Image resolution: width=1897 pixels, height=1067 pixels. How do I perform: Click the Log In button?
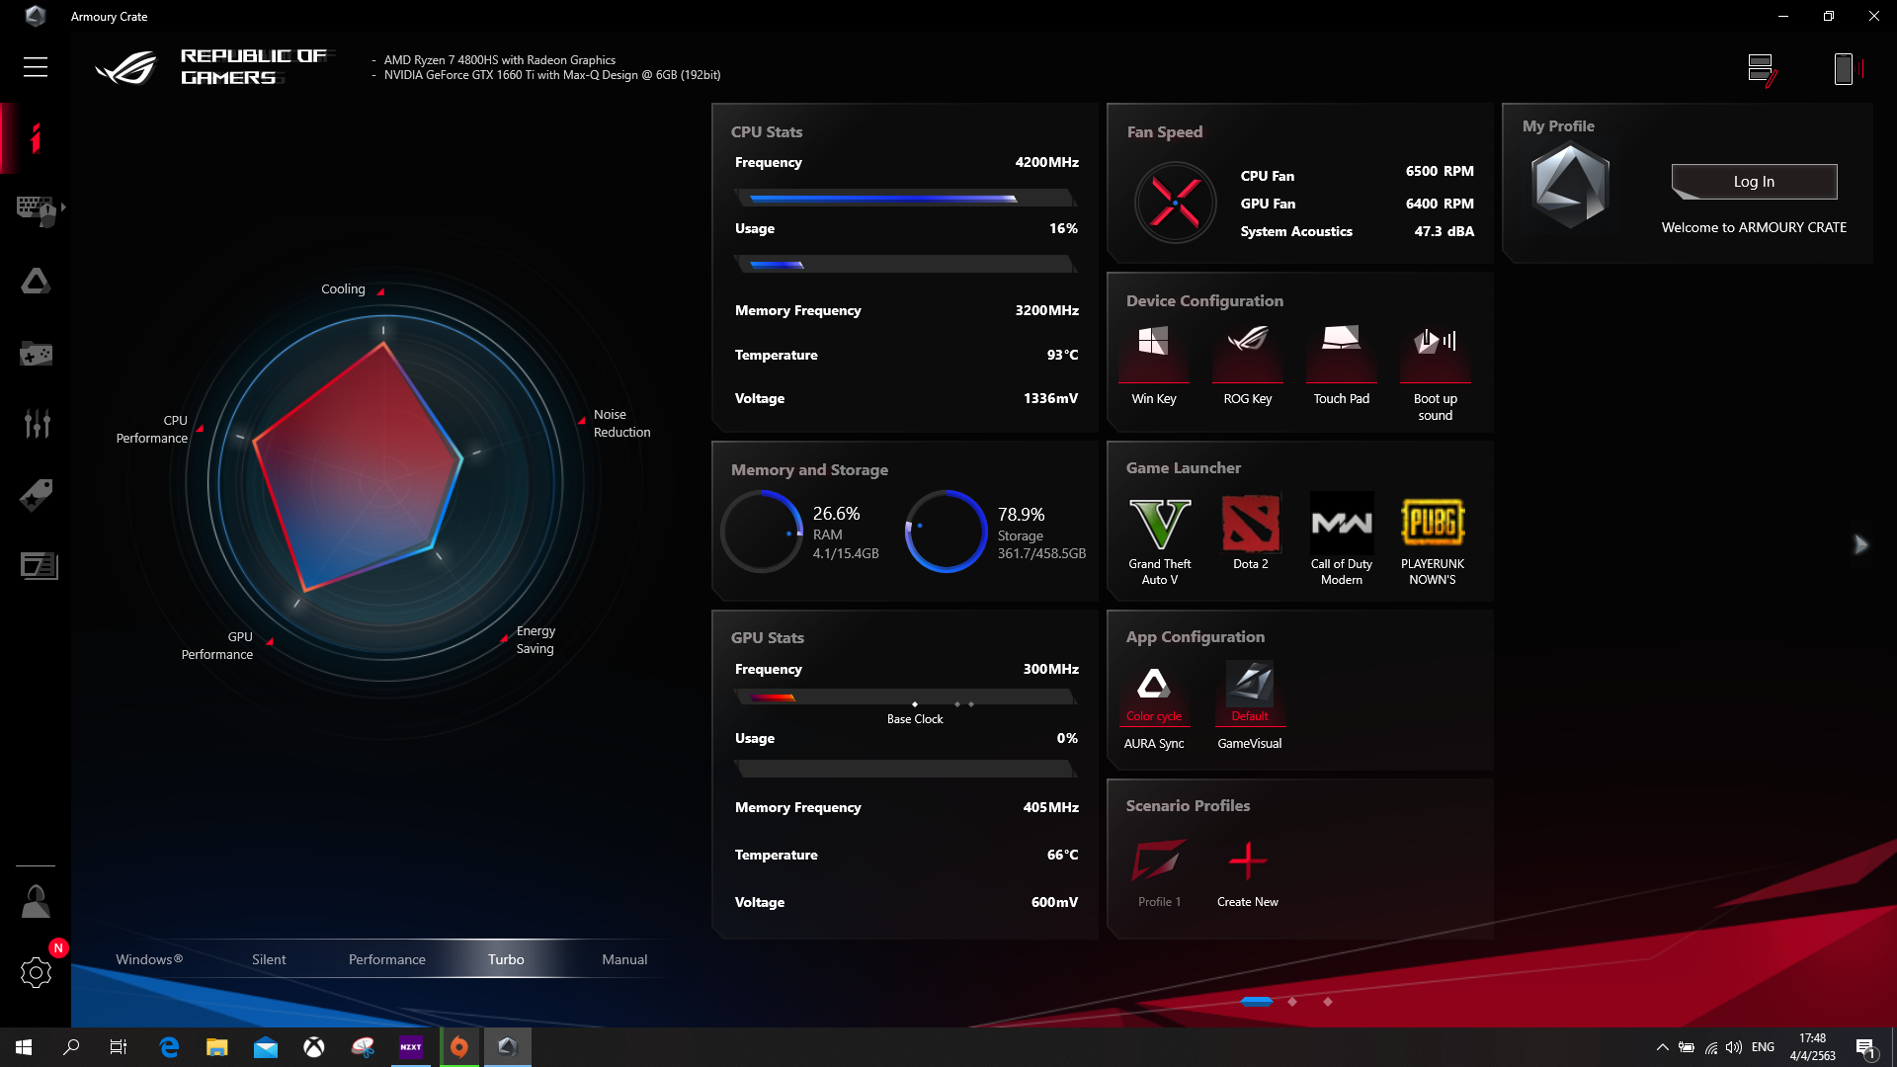(x=1754, y=182)
